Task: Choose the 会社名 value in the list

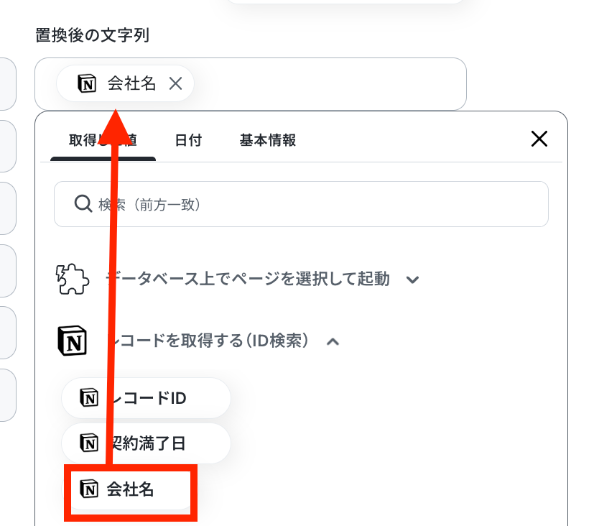Action: [x=130, y=489]
